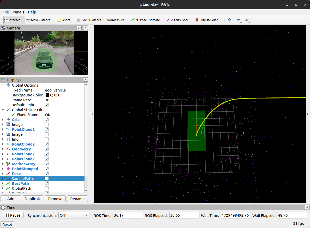Click the eye view options icon
This screenshot has height=228, width=310.
click(247, 20)
